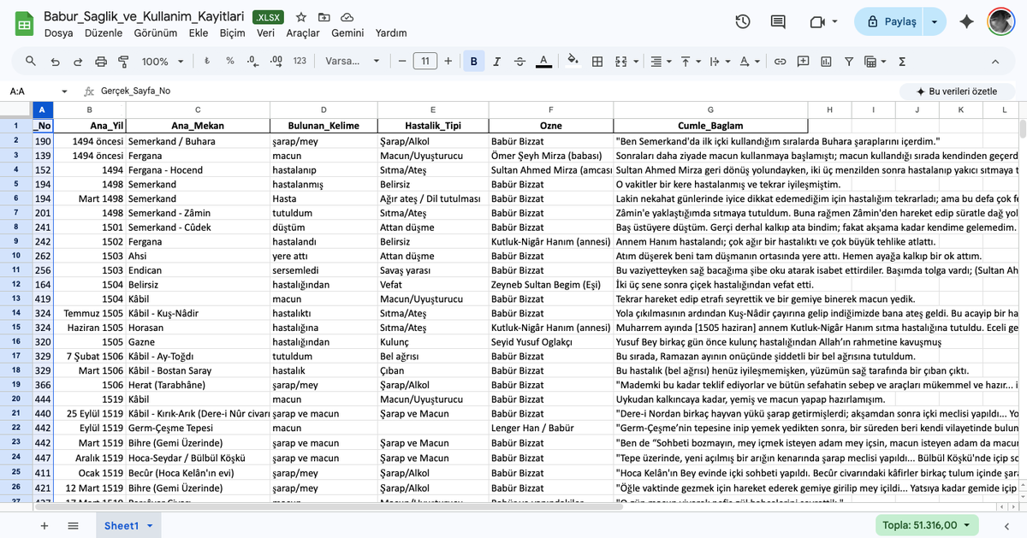Open horizontal align dropdown
Screen dimensions: 1027x538
tap(662, 62)
